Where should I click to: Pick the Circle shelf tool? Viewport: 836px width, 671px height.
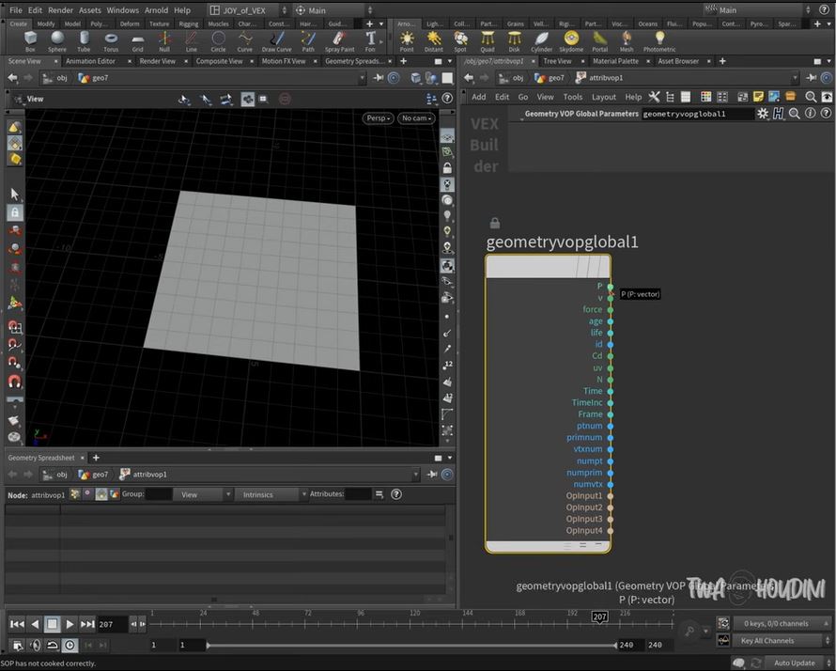pos(218,41)
